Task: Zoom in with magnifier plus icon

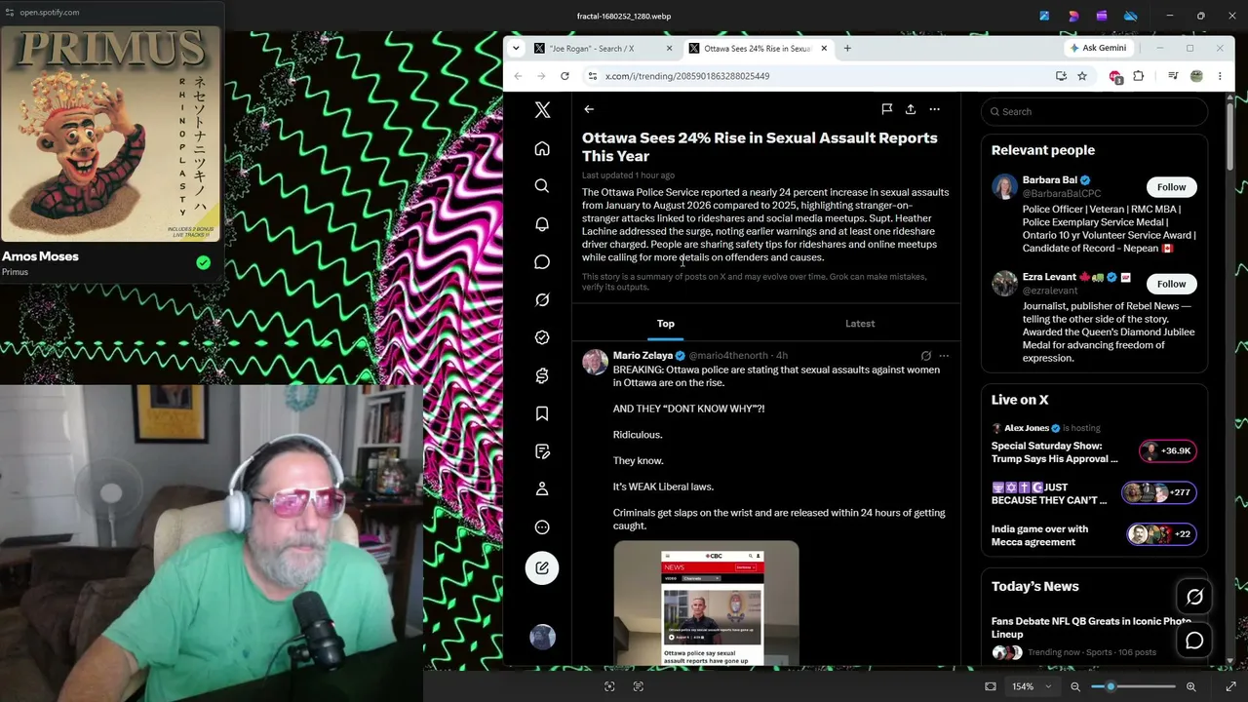Action: point(1190,686)
